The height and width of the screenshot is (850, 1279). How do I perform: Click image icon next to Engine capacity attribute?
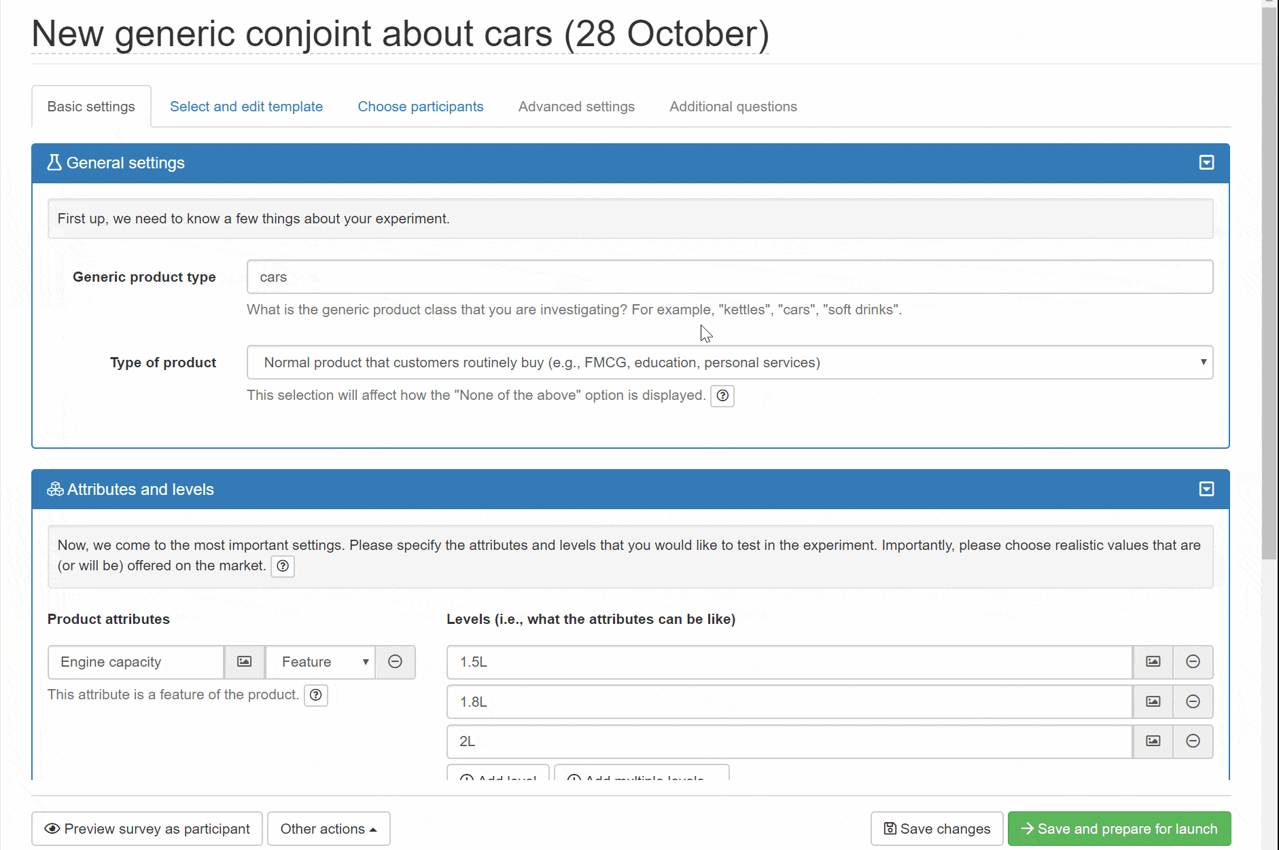tap(244, 662)
